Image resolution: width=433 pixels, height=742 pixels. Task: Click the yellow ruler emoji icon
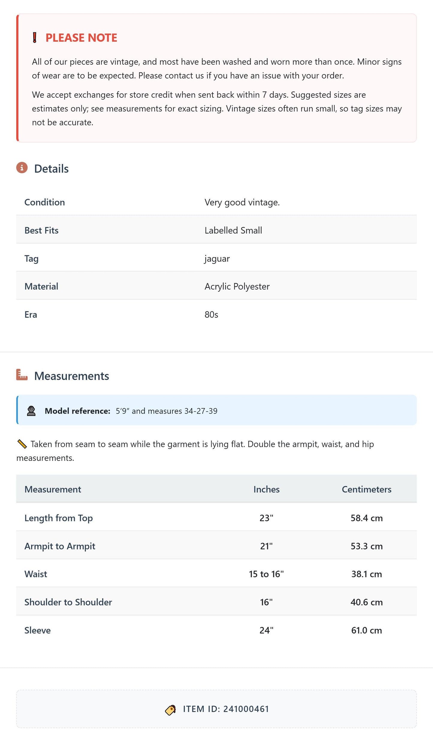22,444
